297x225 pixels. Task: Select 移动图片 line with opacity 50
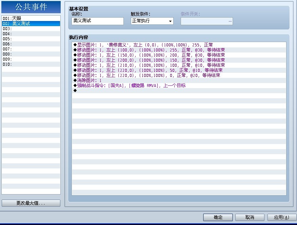(x=179, y=70)
